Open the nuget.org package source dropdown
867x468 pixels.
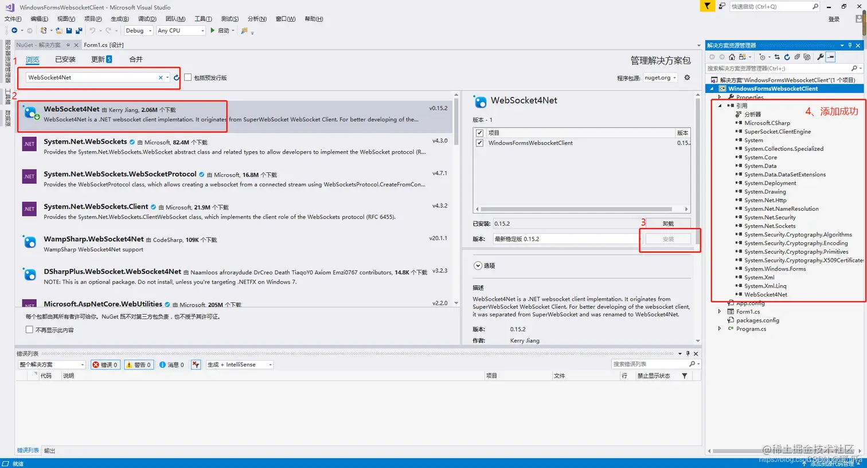[x=660, y=77]
